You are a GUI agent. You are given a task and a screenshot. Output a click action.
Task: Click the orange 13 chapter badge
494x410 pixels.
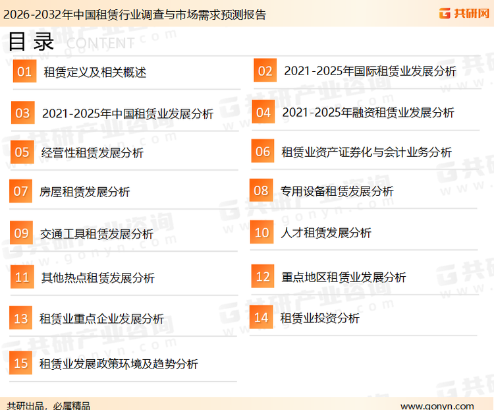coord(21,318)
